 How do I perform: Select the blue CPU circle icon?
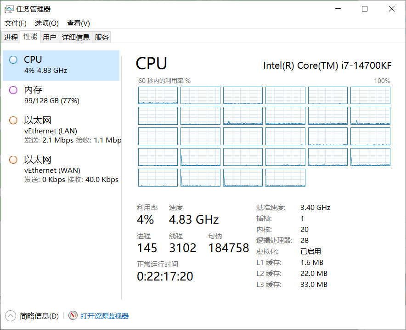click(13, 60)
